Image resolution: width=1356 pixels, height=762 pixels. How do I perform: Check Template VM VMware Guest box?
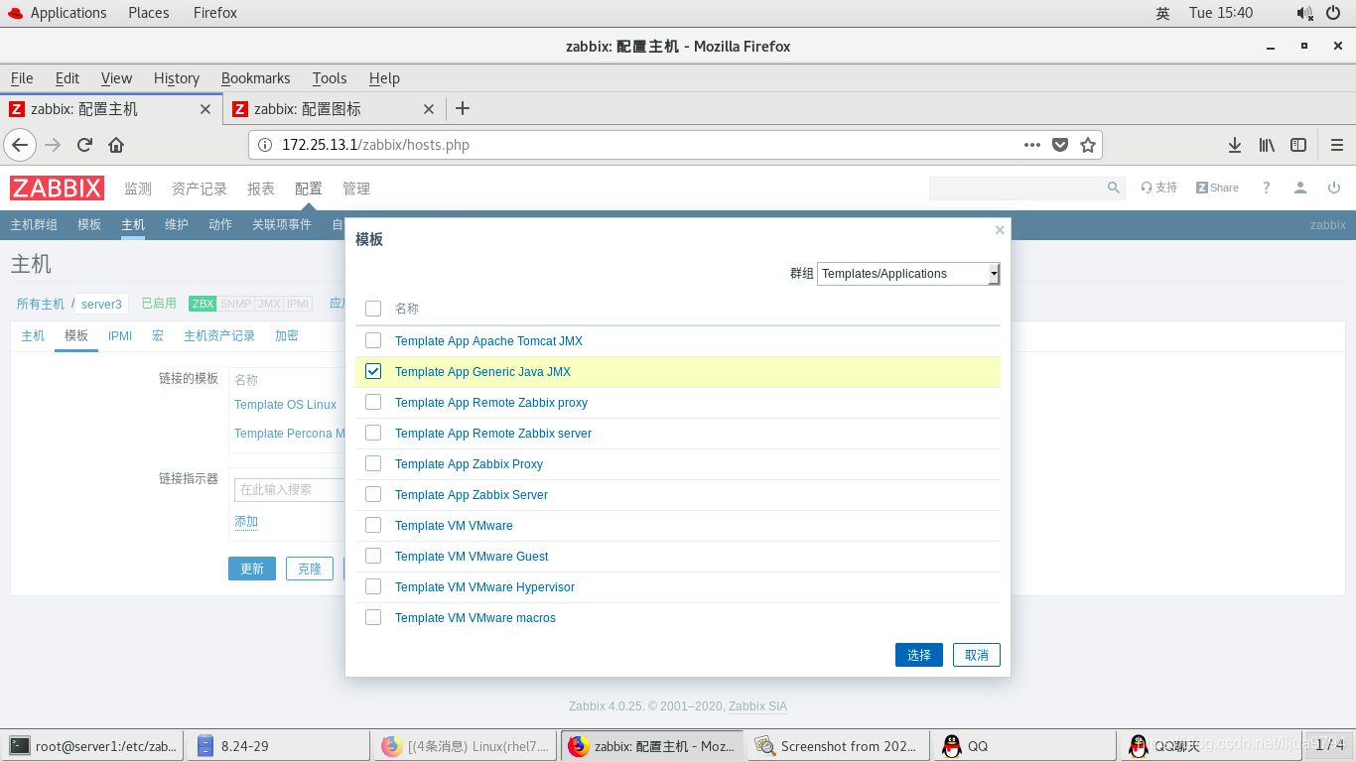[373, 556]
